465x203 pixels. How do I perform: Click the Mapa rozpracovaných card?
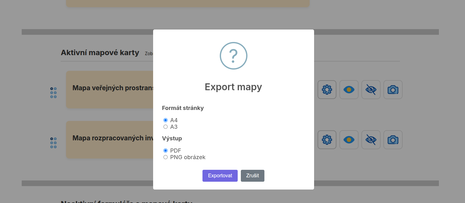coord(110,140)
